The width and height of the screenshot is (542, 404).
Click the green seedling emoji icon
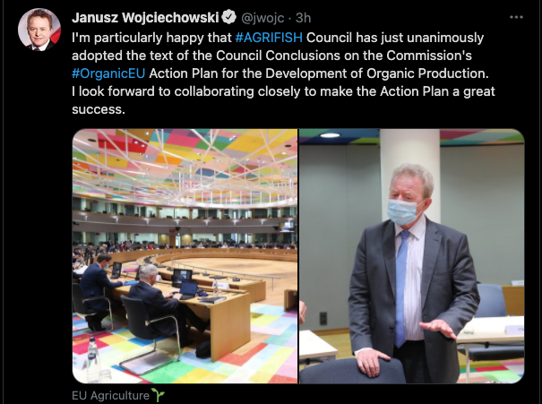[158, 395]
